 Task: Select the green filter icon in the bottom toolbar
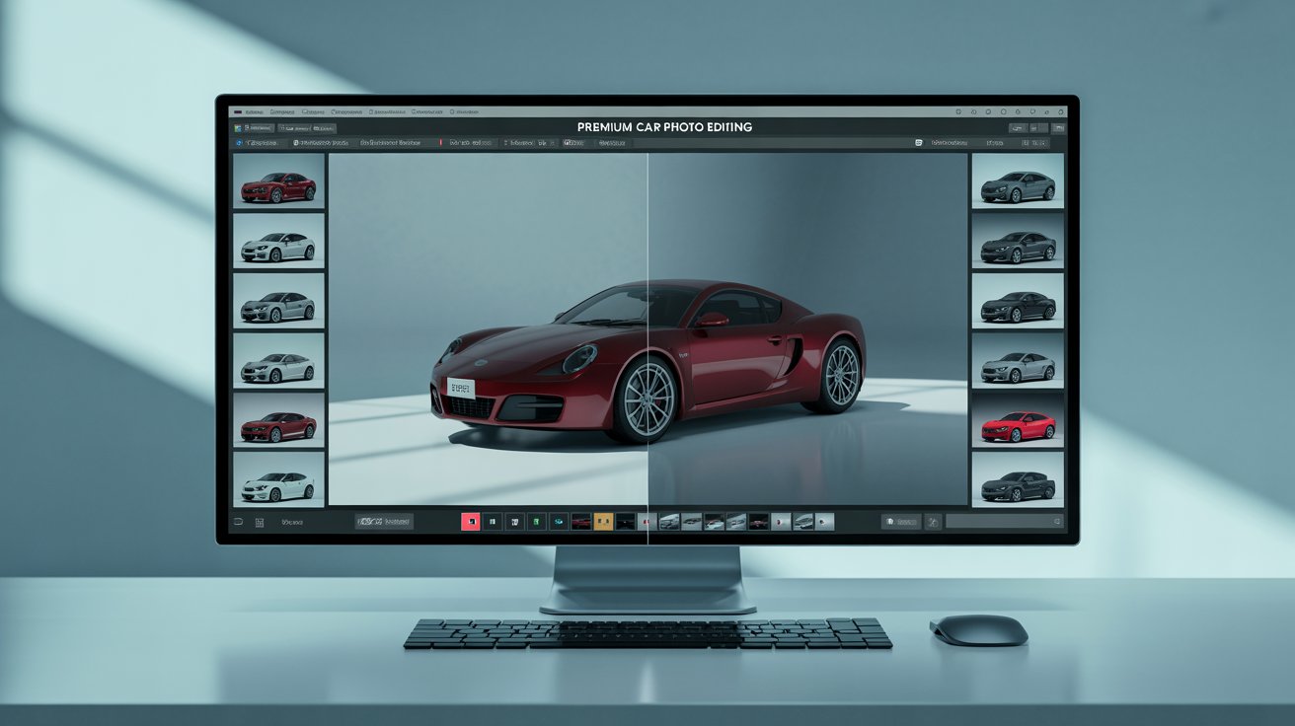[x=536, y=520]
